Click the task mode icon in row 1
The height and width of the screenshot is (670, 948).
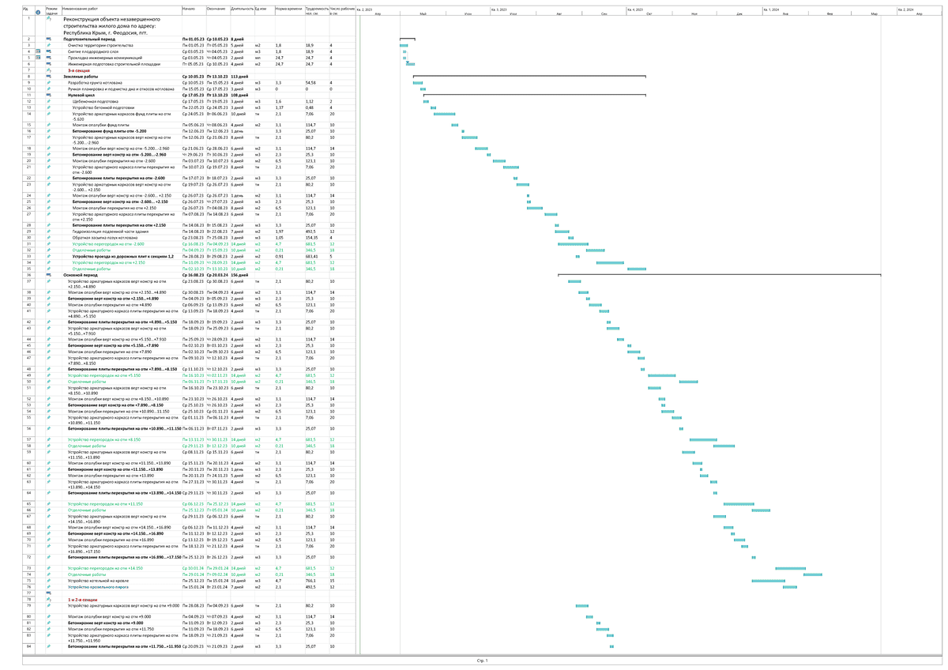(48, 19)
